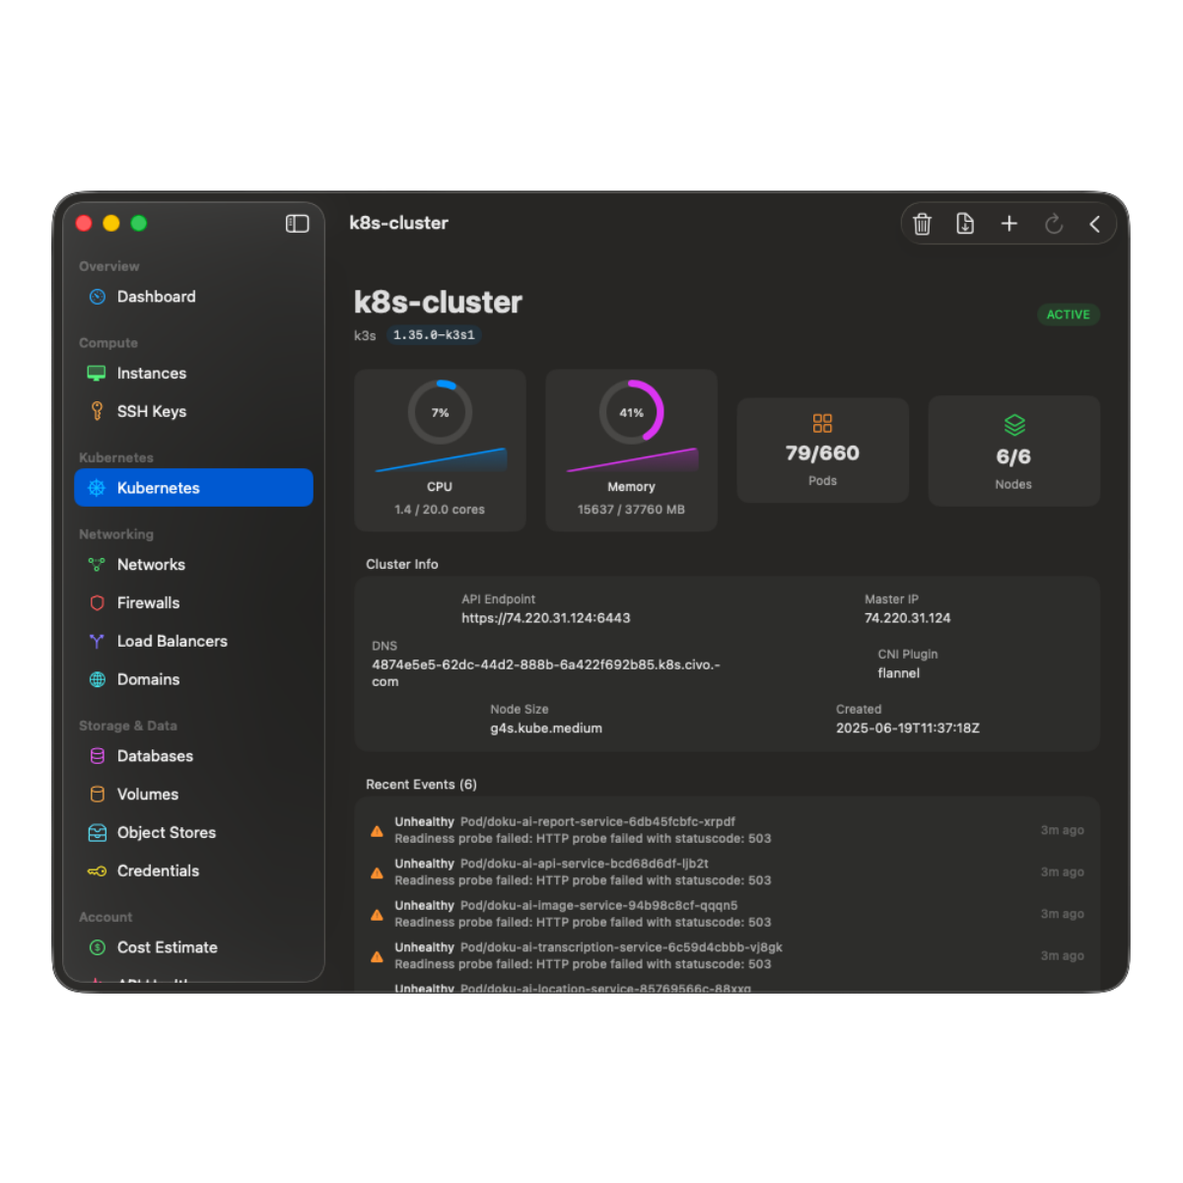Click the 79/660 pods count
Screen dimensions: 1183x1183
822,453
